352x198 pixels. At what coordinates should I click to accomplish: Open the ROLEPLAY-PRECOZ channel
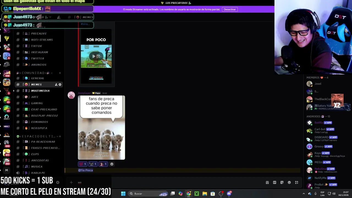click(x=39, y=116)
